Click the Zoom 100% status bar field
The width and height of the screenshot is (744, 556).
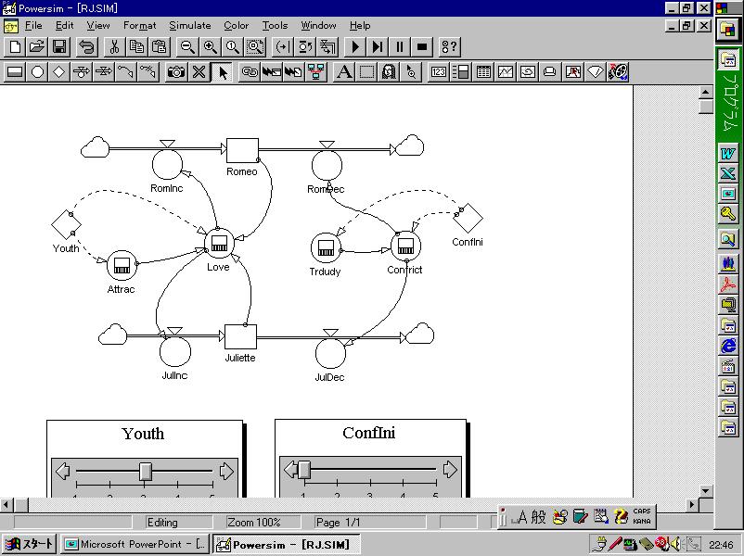point(263,523)
